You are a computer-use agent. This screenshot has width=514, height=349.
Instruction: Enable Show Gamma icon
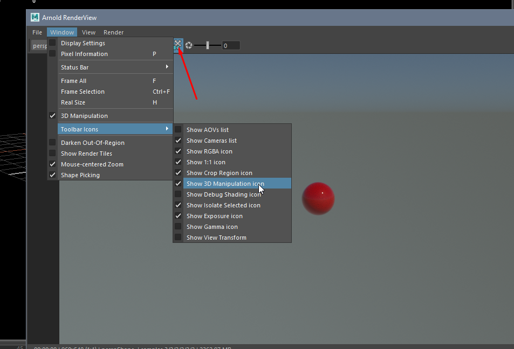pos(232,227)
